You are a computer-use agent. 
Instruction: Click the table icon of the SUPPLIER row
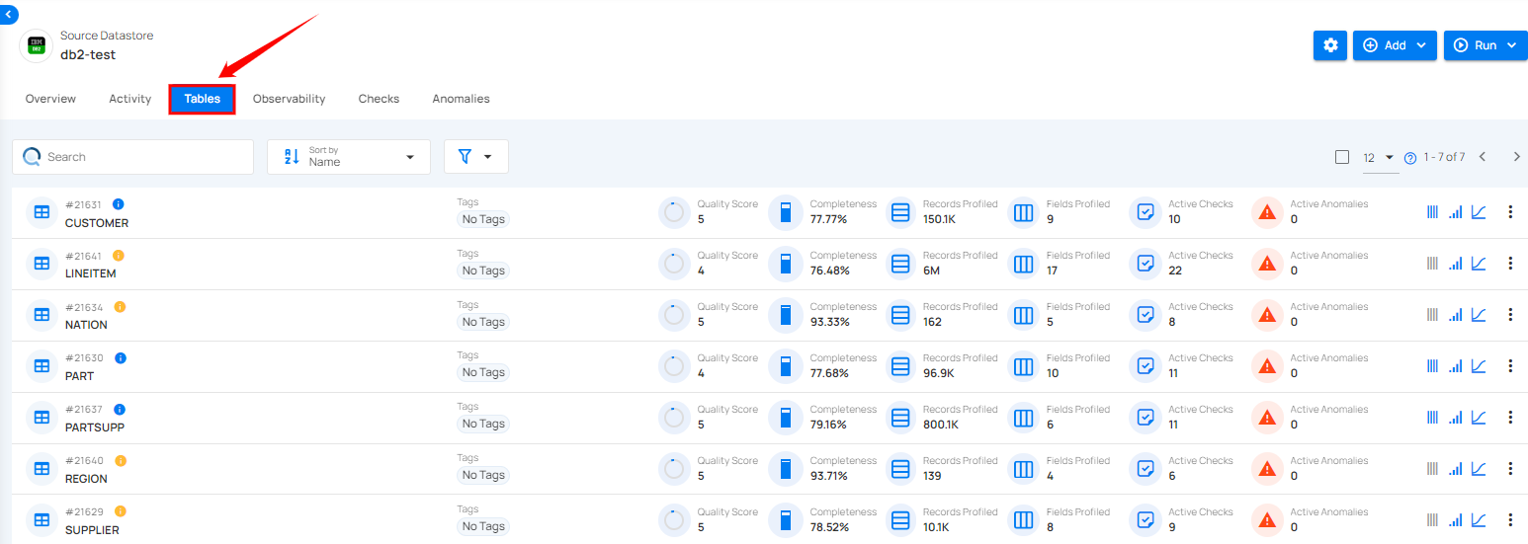42,519
